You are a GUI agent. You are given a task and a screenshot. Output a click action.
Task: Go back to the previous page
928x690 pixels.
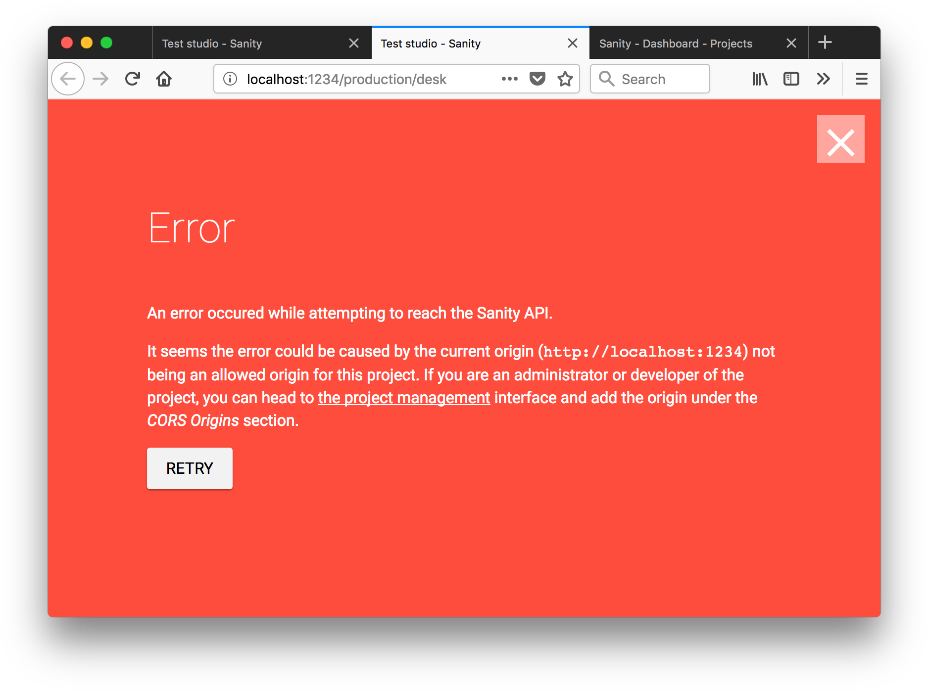click(x=68, y=79)
